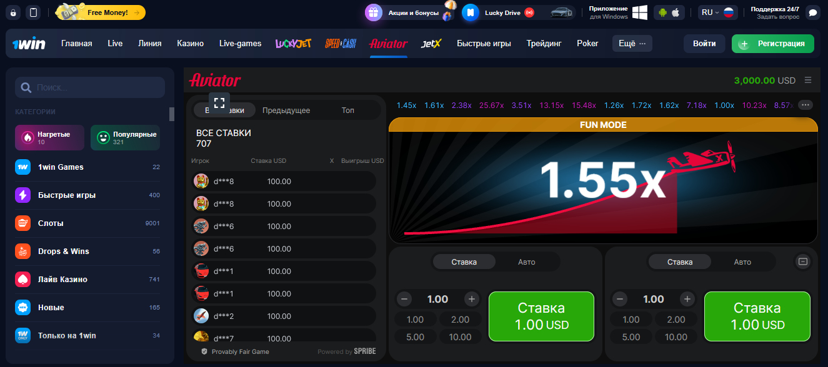Image resolution: width=828 pixels, height=367 pixels.
Task: Click the fullscreen toggle on bets panel
Action: 219,103
